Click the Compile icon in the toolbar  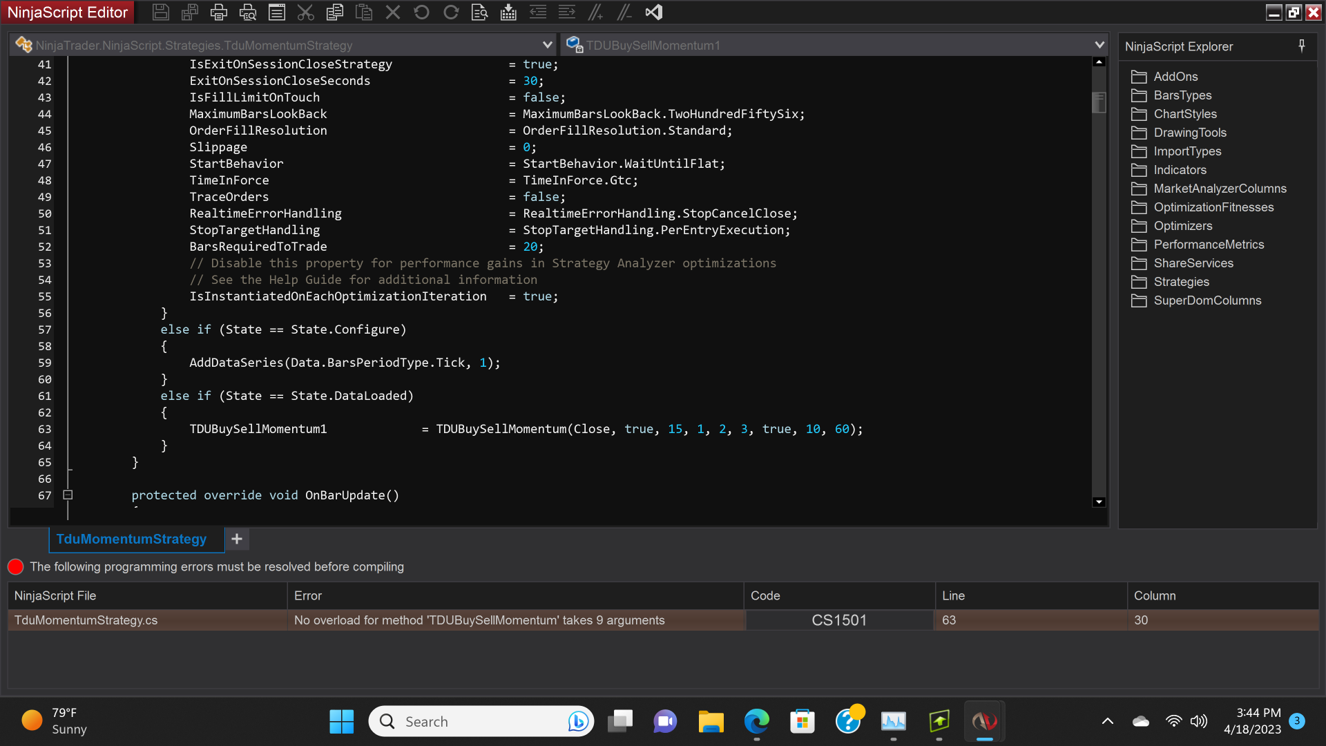508,12
